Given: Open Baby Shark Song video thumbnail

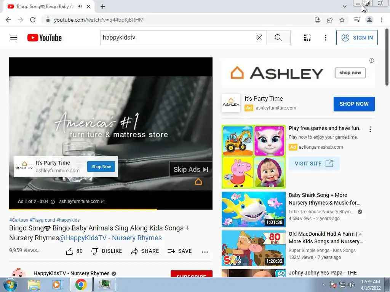Looking at the screenshot, I should coord(253,209).
